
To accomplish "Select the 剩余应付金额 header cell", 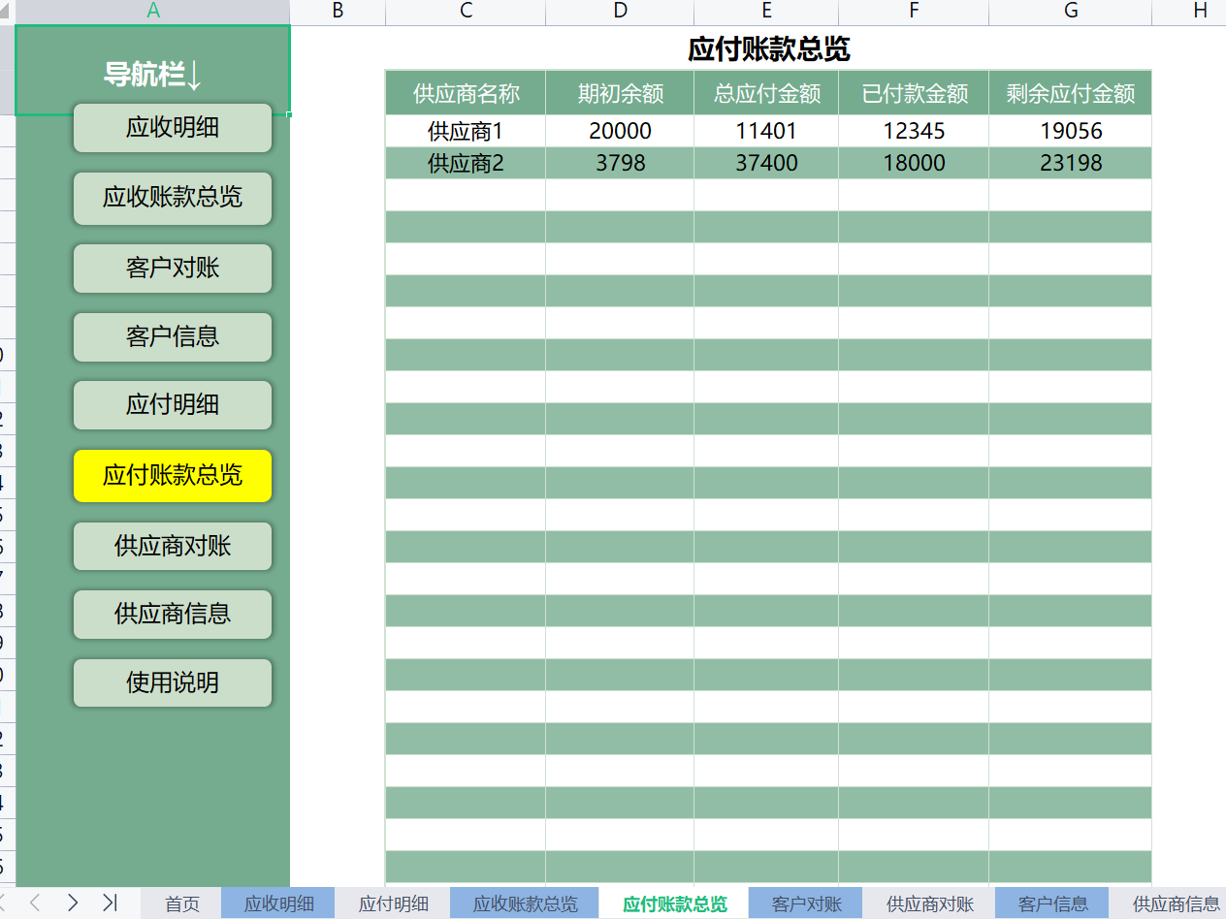I will click(1070, 92).
